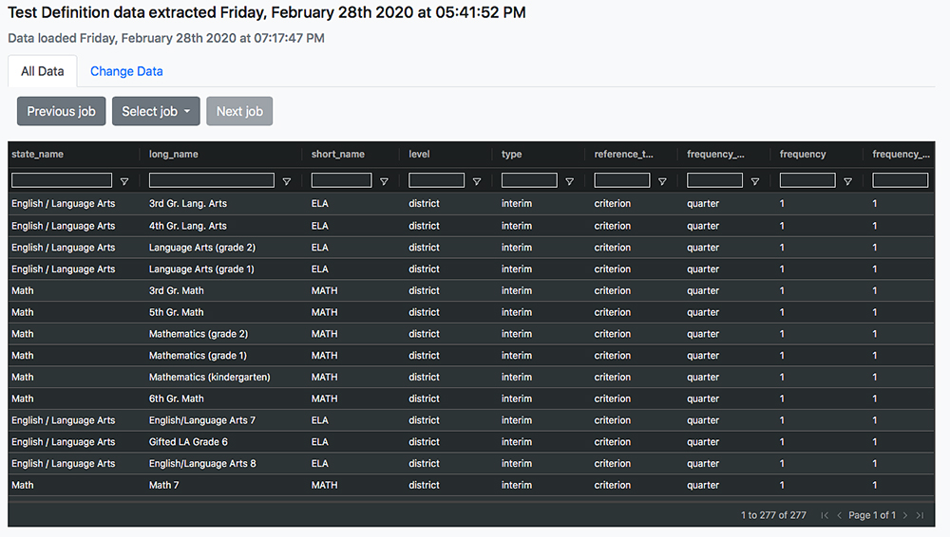Open the long_name column filter icon
950x537 pixels.
tap(287, 181)
